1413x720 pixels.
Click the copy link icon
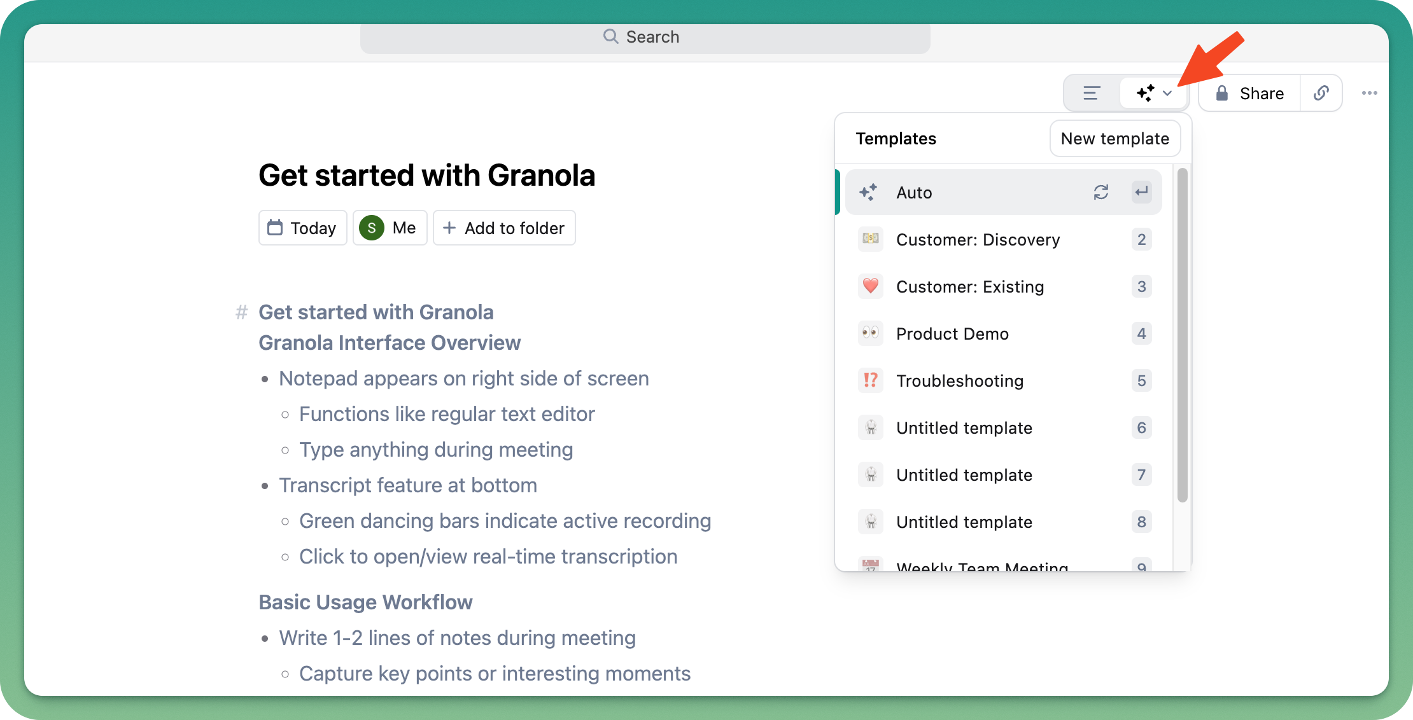point(1321,93)
